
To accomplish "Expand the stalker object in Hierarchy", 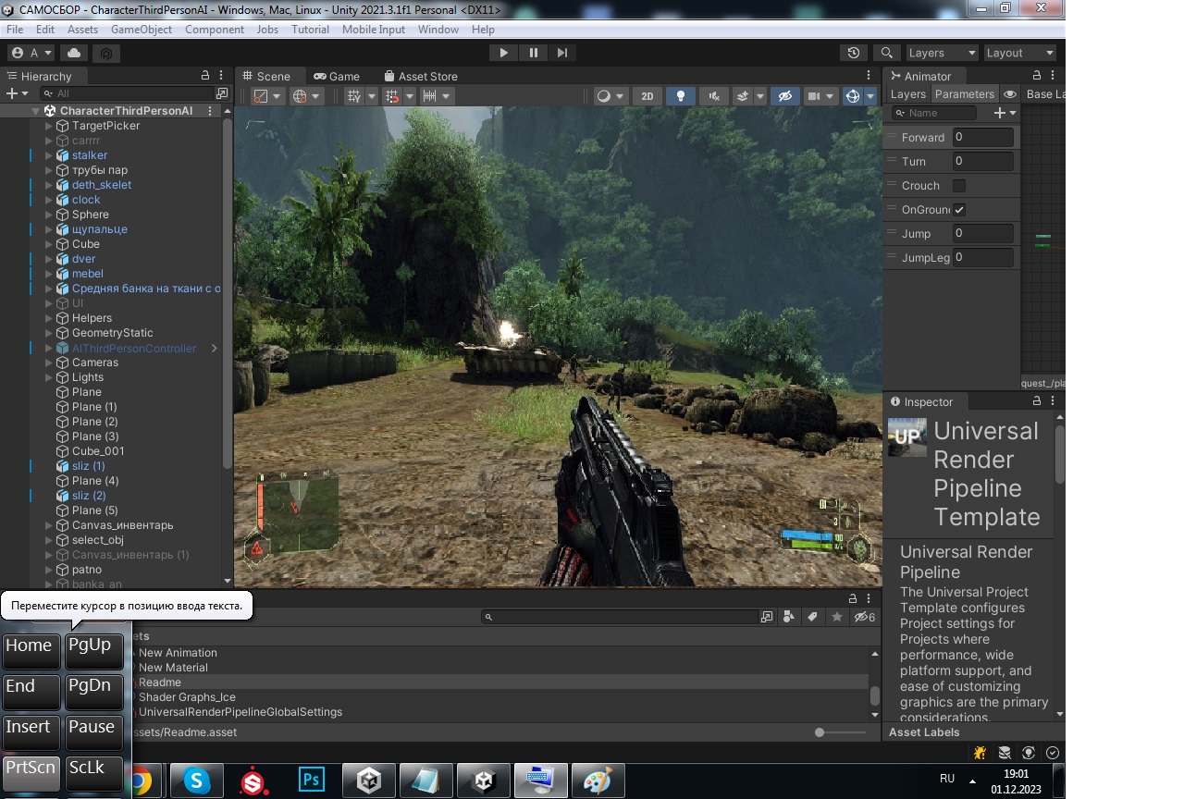I will pyautogui.click(x=50, y=155).
